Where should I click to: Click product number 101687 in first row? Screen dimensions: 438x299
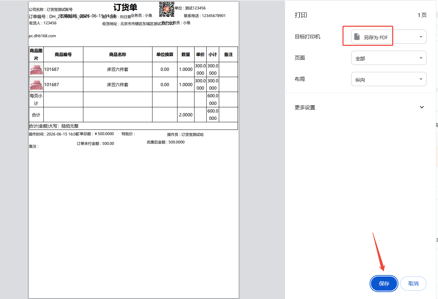[x=51, y=69]
